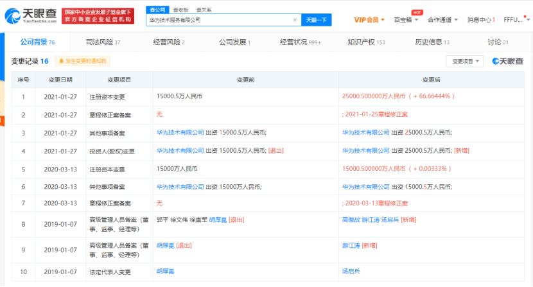Select 法定代表人变更 item cell
The image size is (533, 287).
tap(110, 272)
